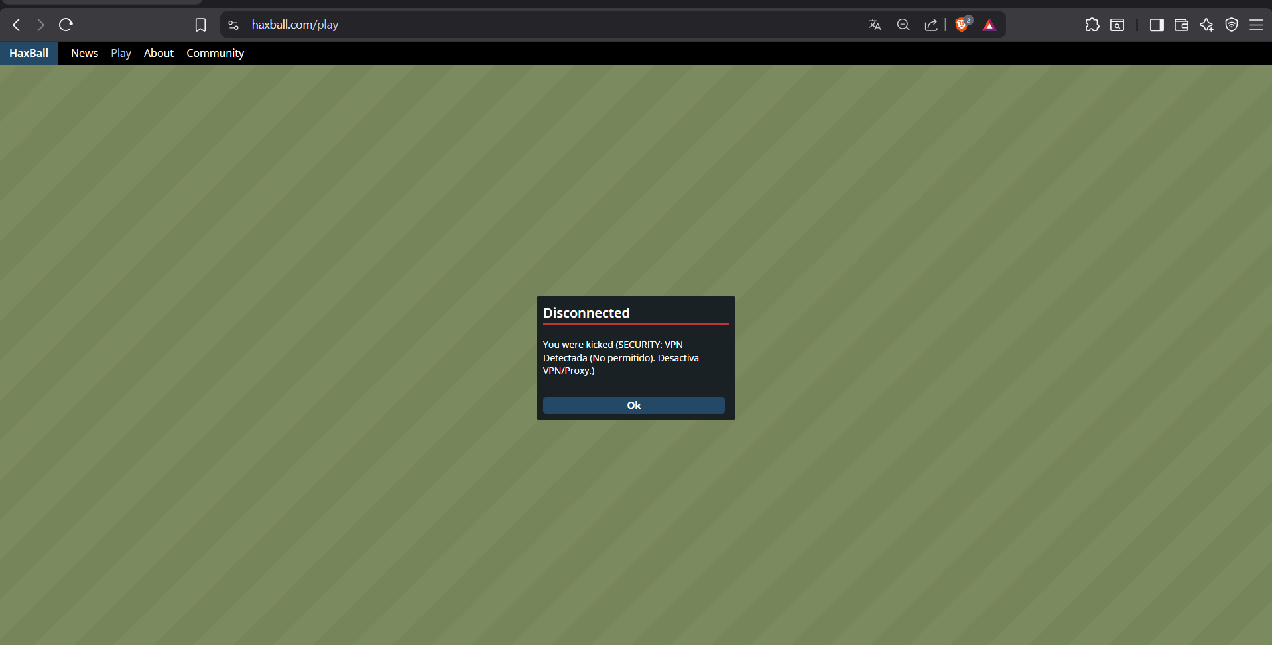The image size is (1272, 645).
Task: Open the Community page
Action: click(x=215, y=53)
